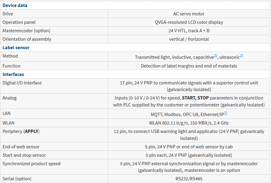Click the Start and stop sensor label
The height and width of the screenshot is (183, 271).
(x=24, y=155)
